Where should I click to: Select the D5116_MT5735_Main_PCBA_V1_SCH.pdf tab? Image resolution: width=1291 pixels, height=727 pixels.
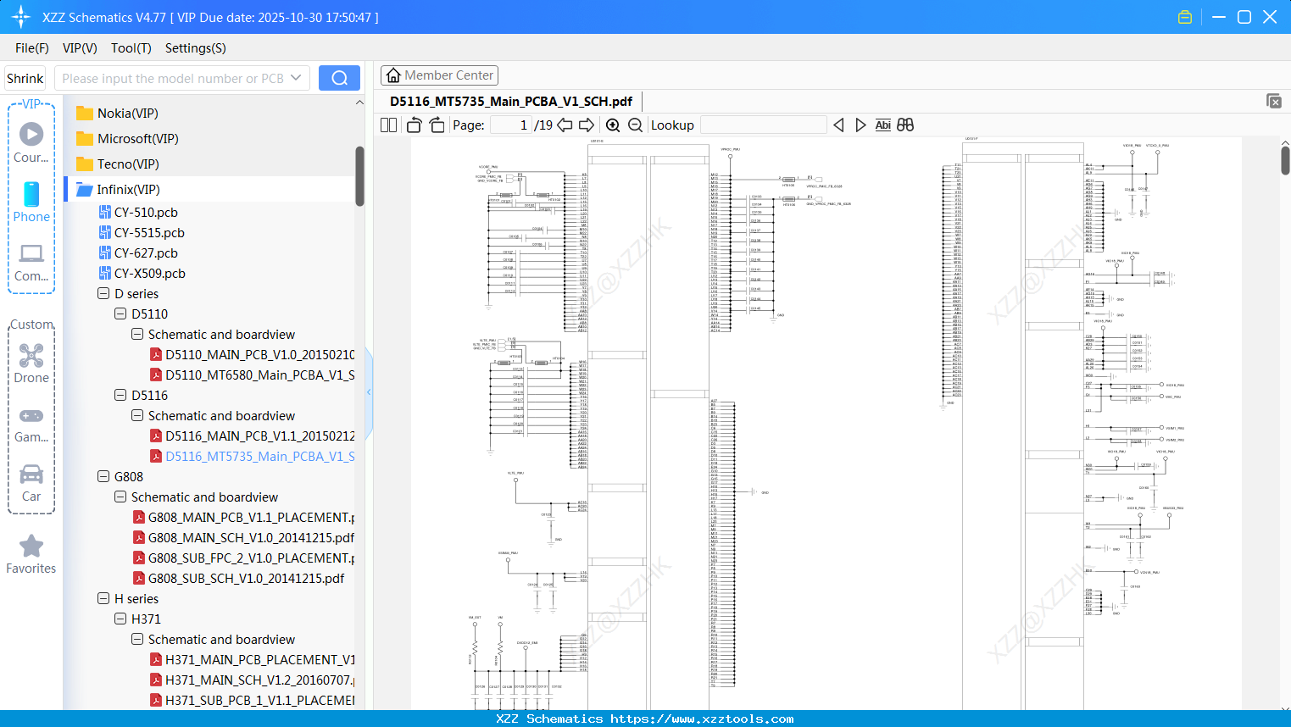(511, 102)
